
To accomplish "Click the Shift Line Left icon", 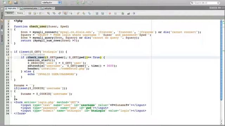I will [x=97, y=13].
